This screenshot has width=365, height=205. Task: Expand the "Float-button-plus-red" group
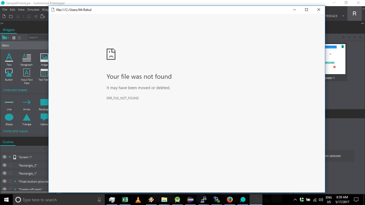15,182
